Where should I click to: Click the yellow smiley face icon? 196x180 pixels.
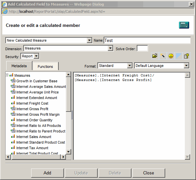click(171, 56)
